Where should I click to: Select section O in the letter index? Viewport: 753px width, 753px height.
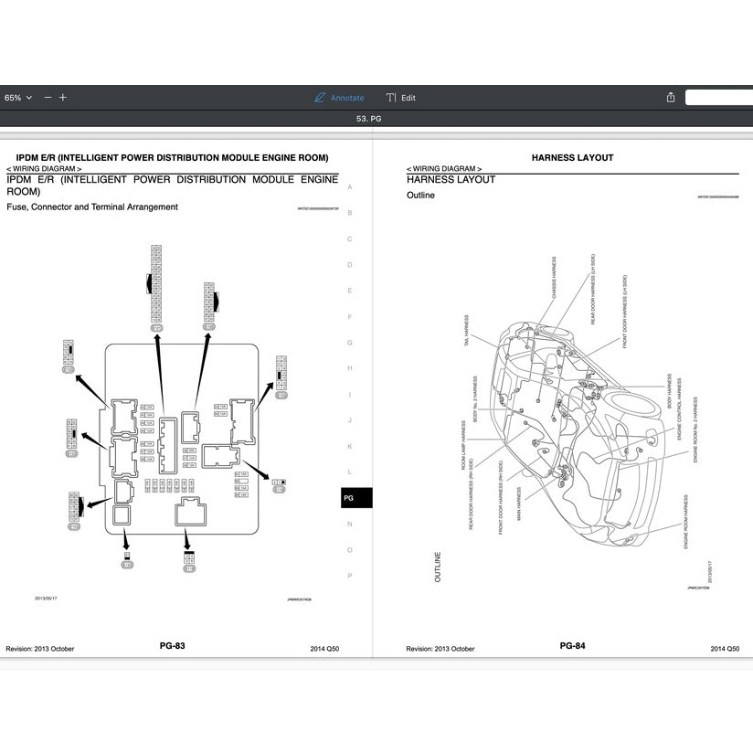349,550
